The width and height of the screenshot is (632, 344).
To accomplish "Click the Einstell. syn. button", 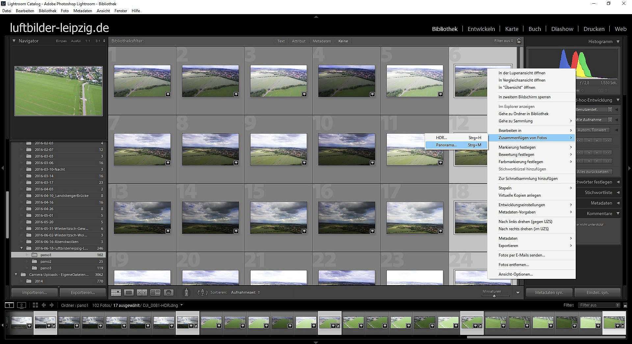I will (x=597, y=292).
